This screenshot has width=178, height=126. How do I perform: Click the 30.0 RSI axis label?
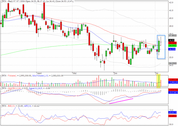click(x=171, y=124)
